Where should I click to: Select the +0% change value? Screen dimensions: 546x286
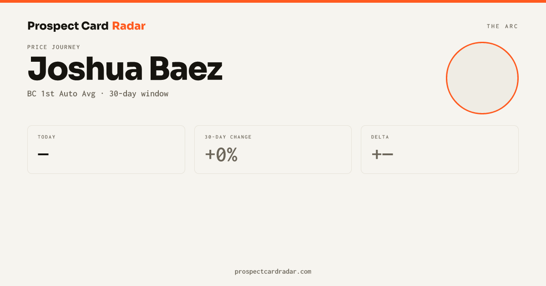[221, 155]
